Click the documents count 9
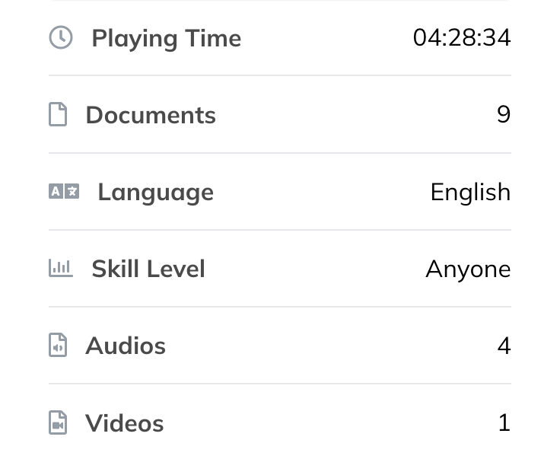This screenshot has width=560, height=475. [x=504, y=114]
